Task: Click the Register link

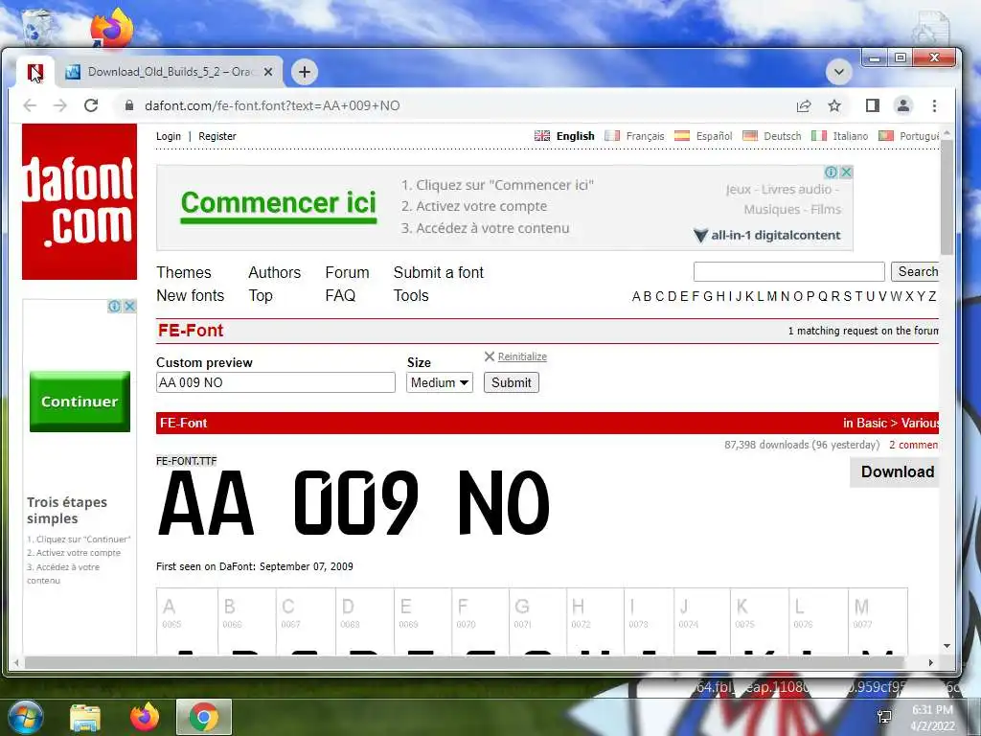Action: [217, 136]
